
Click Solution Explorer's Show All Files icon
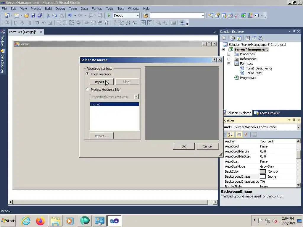point(233,38)
